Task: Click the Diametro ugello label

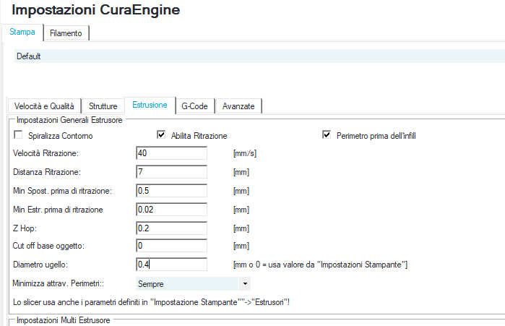Action: coord(40,265)
